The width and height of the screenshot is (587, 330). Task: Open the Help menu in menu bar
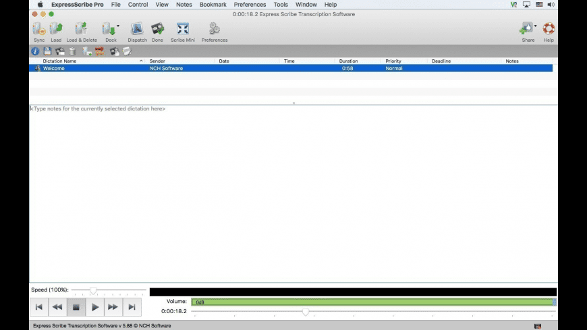(x=330, y=5)
